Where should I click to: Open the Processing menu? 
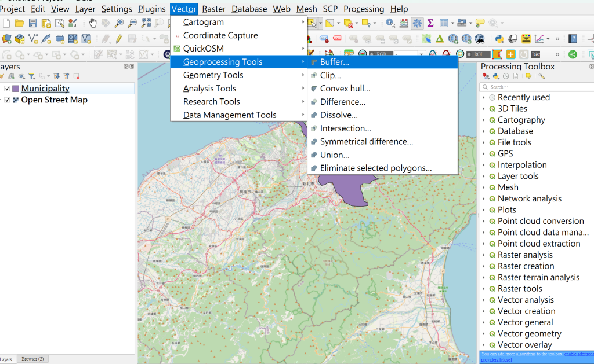[x=364, y=9]
